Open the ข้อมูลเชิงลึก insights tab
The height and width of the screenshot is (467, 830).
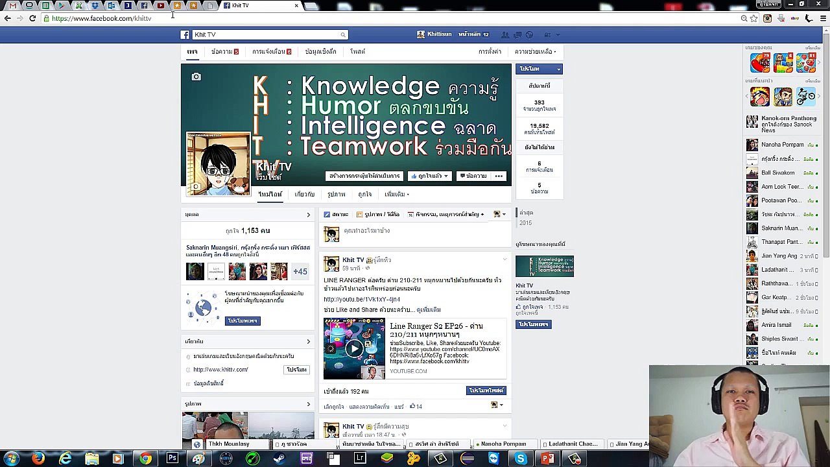(320, 51)
